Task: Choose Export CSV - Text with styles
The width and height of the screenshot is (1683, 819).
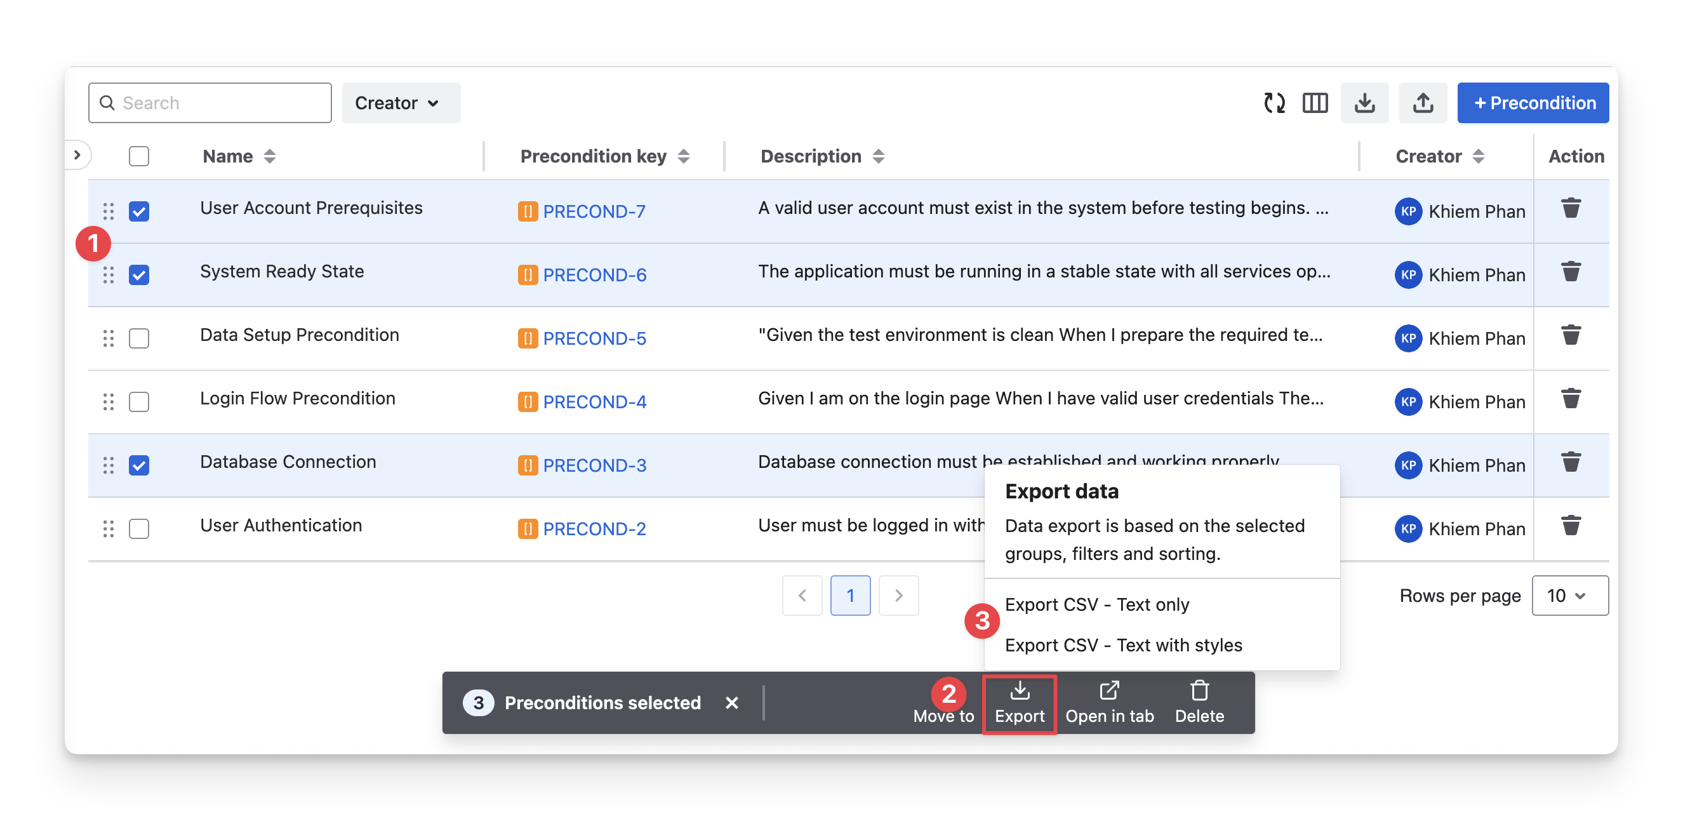Action: click(1123, 645)
